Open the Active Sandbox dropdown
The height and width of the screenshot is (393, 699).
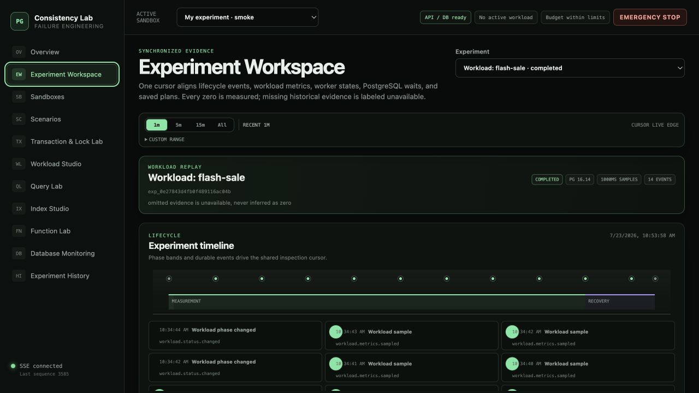click(x=247, y=17)
